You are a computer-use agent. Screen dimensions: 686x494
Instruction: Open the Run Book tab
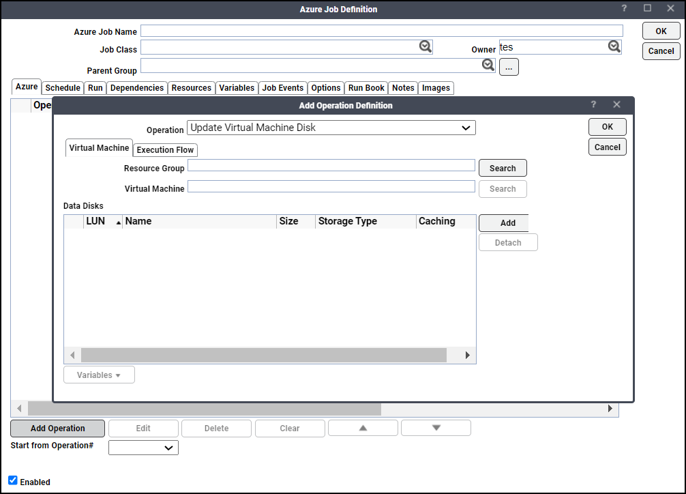[366, 88]
